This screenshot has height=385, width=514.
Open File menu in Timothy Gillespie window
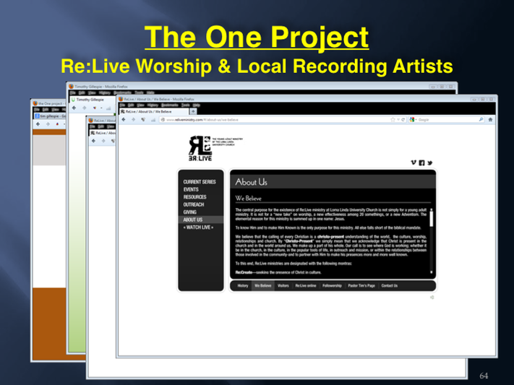(x=72, y=92)
